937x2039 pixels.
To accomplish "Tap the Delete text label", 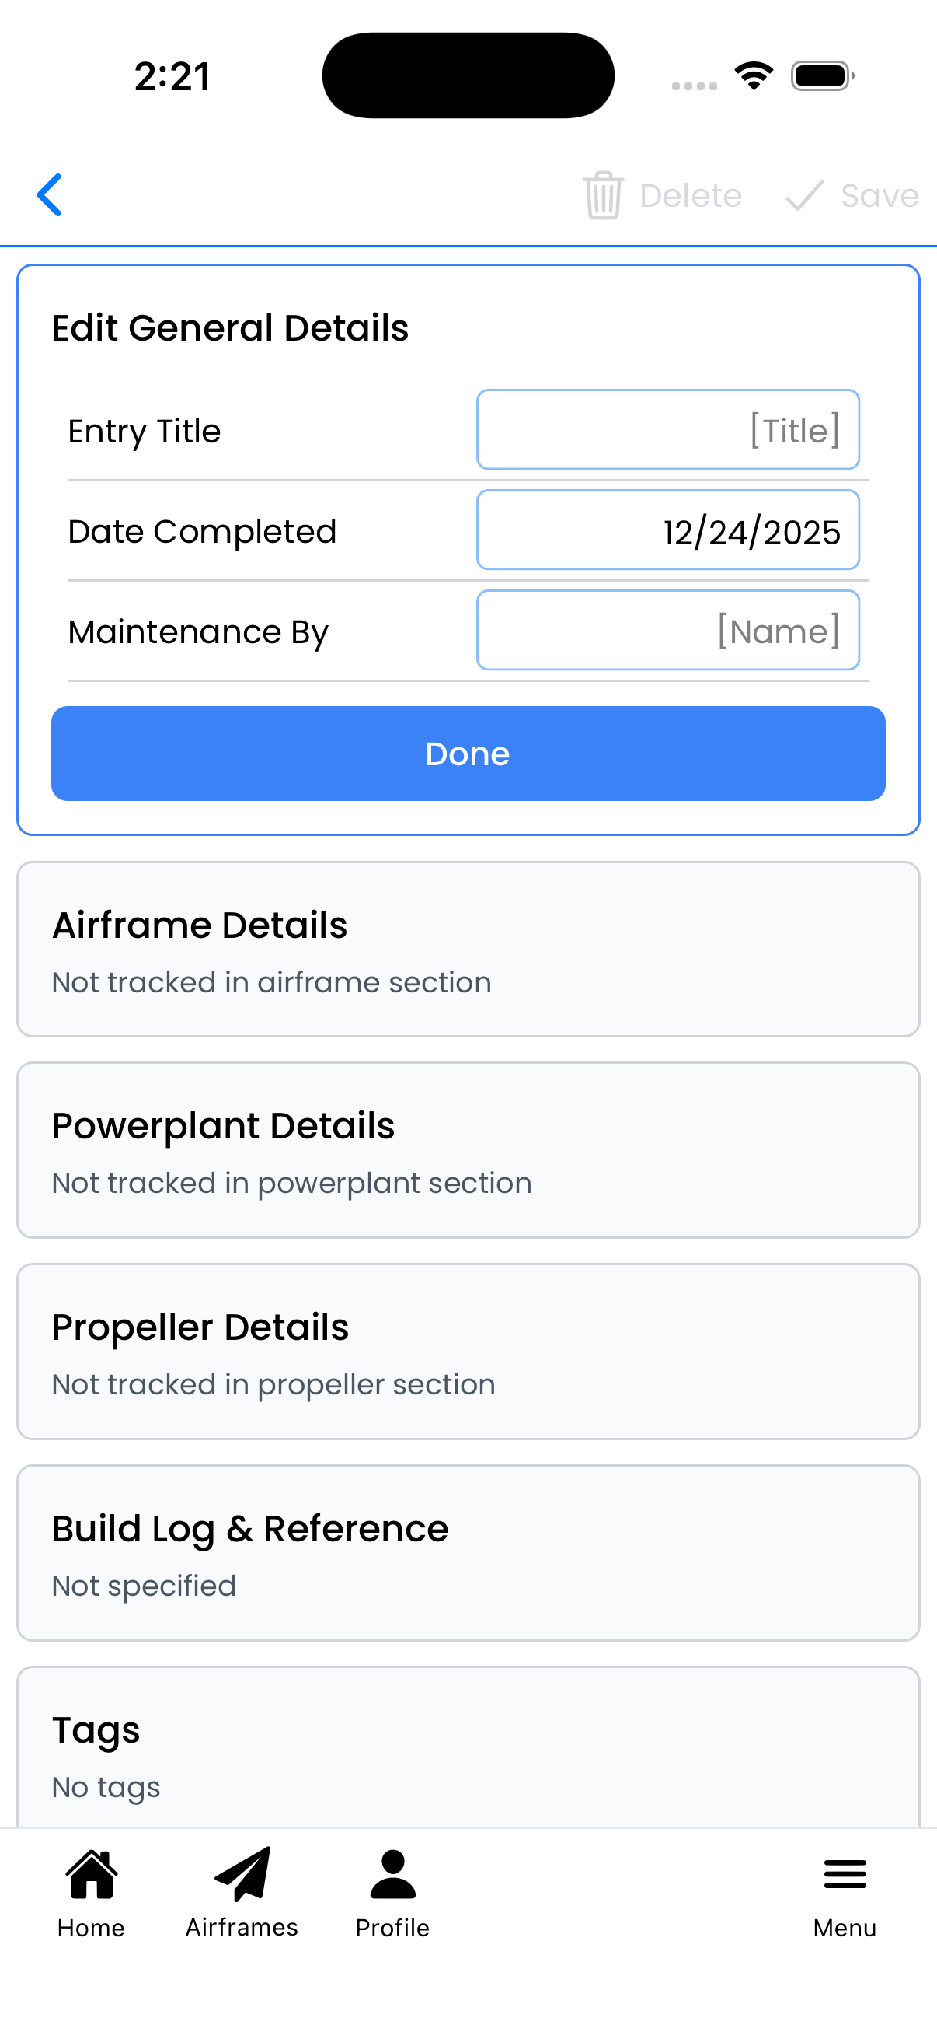I will click(690, 195).
